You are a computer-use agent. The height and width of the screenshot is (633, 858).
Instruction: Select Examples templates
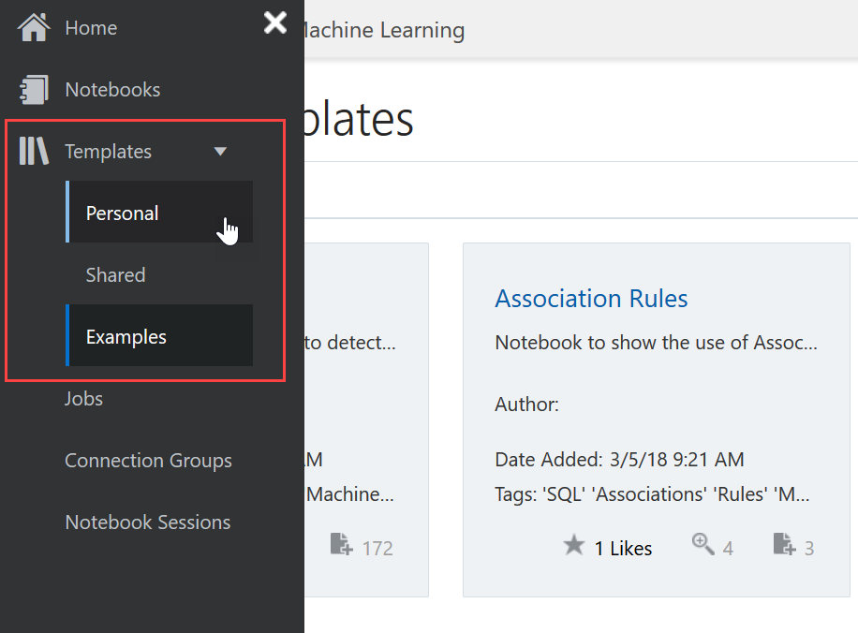coord(126,337)
